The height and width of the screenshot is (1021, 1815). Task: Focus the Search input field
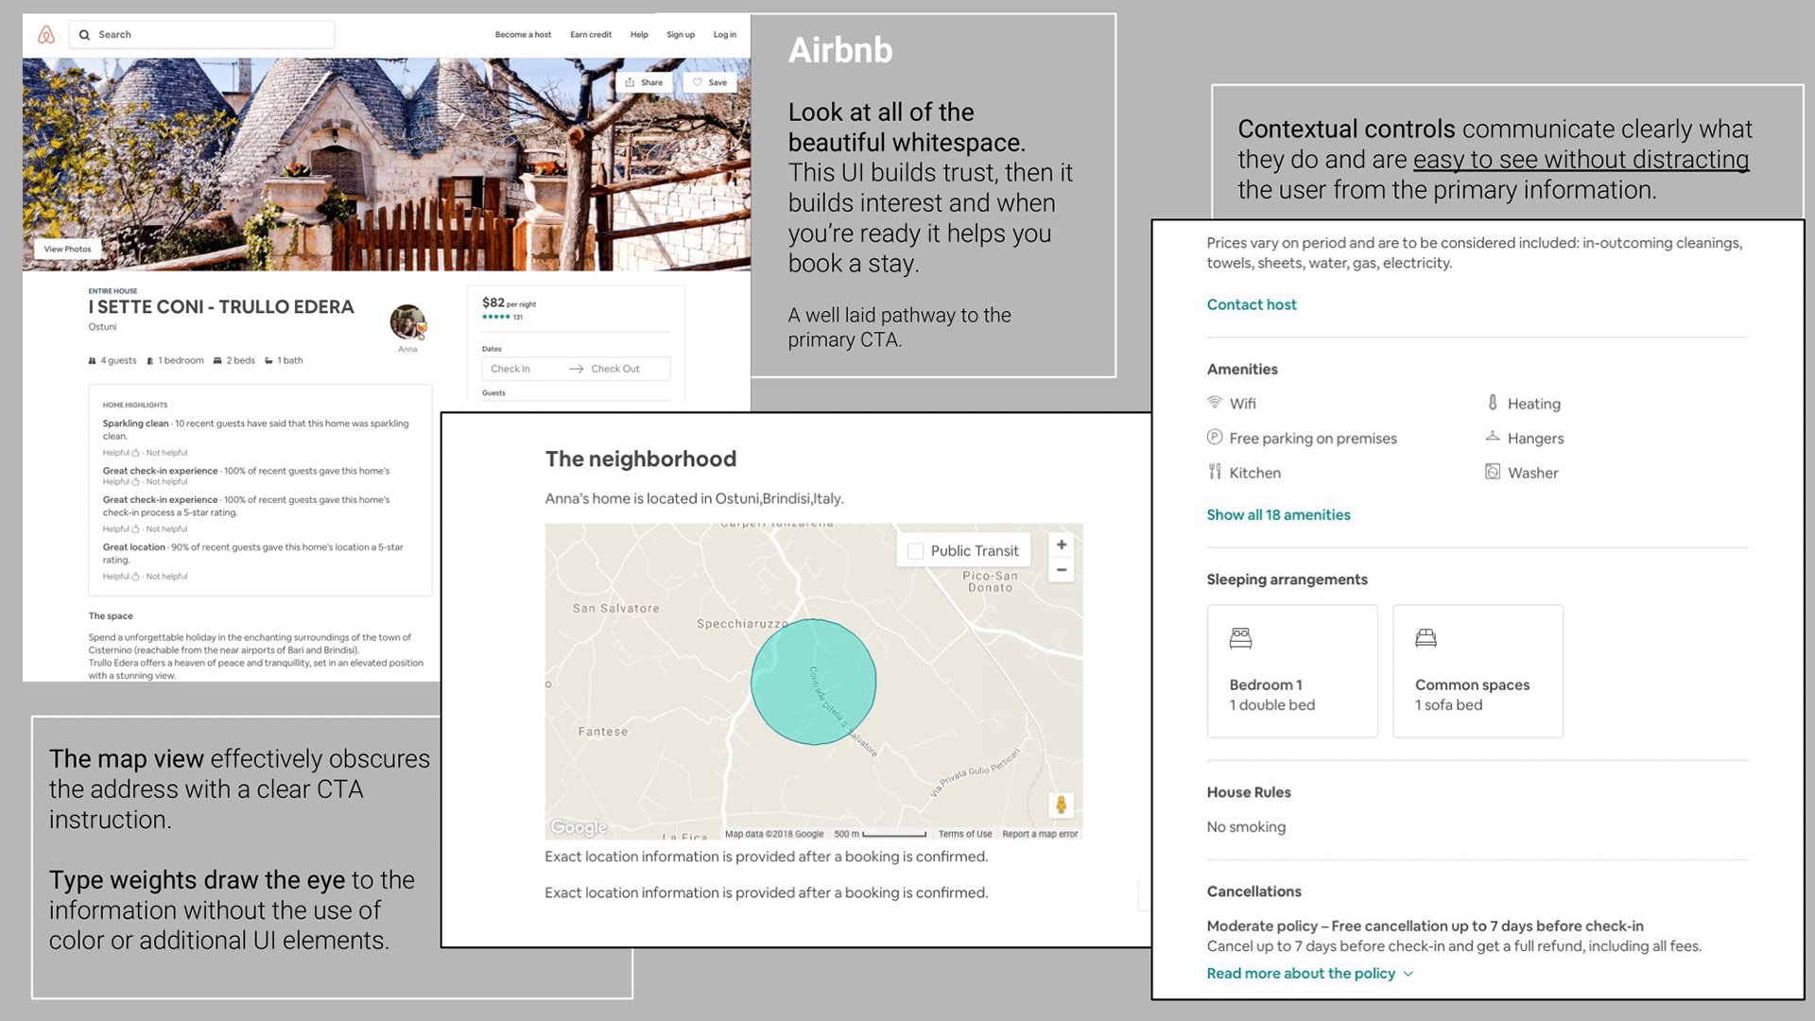pyautogui.click(x=201, y=35)
